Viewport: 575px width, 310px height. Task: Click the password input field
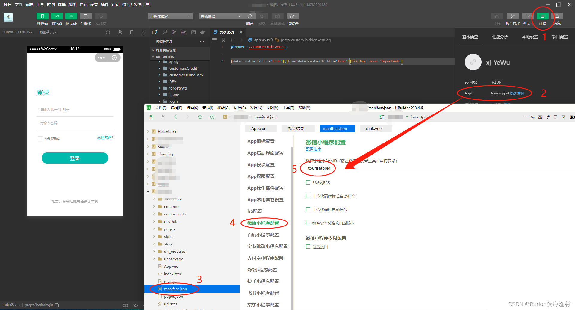tap(75, 123)
